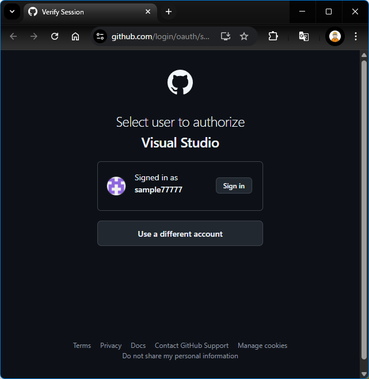Open the browser profile avatar
This screenshot has height=379, width=369.
(x=335, y=36)
